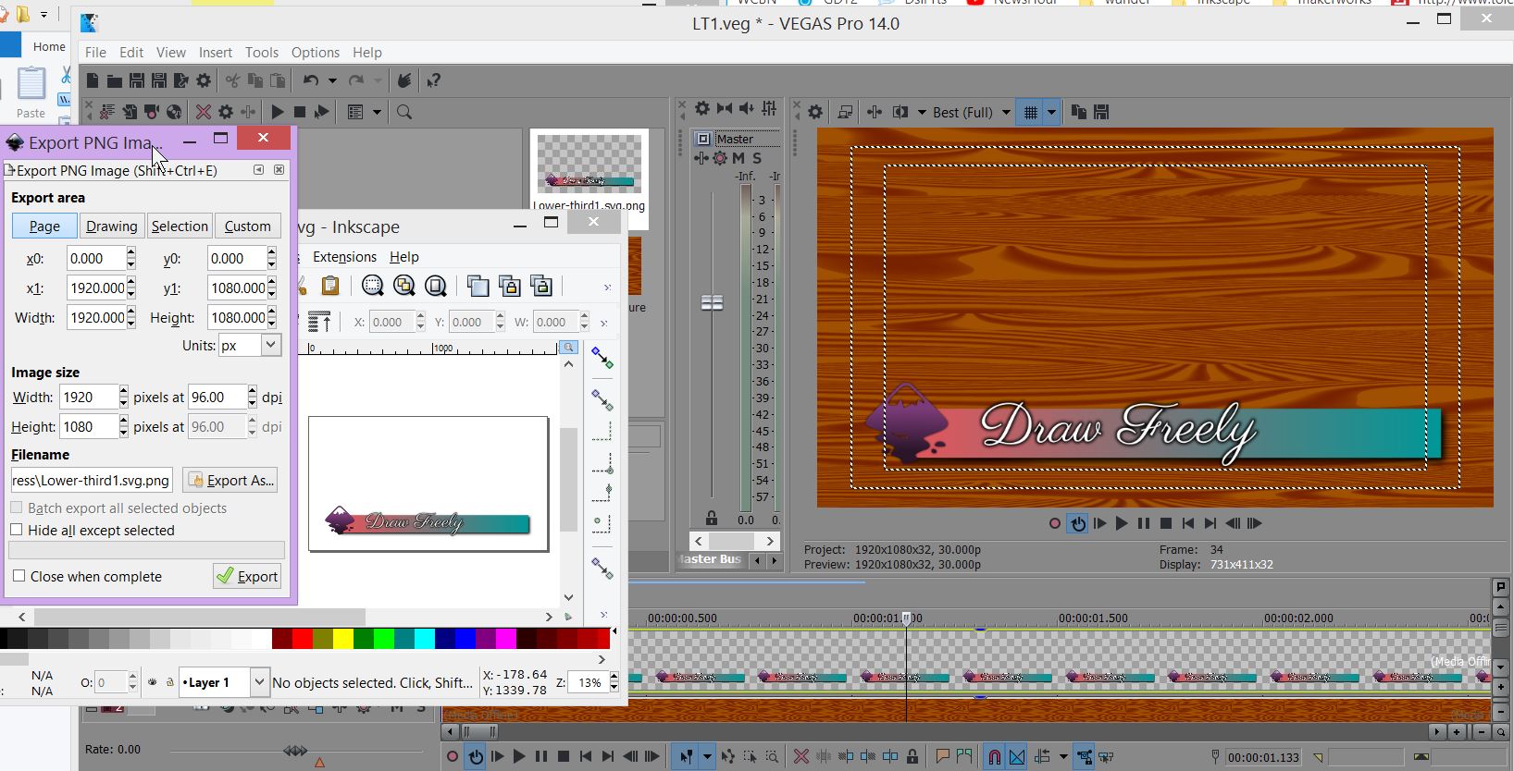Click the Undo icon in VEGAS toolbar
The height and width of the screenshot is (771, 1514).
pos(311,81)
